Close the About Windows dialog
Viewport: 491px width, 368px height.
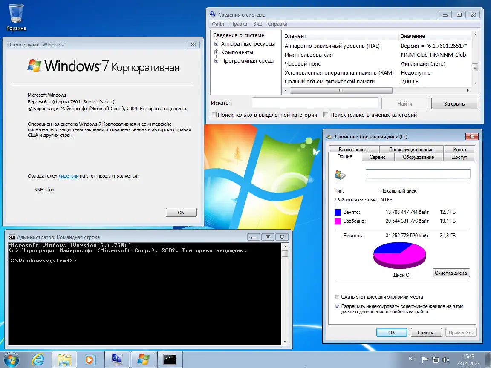[193, 44]
